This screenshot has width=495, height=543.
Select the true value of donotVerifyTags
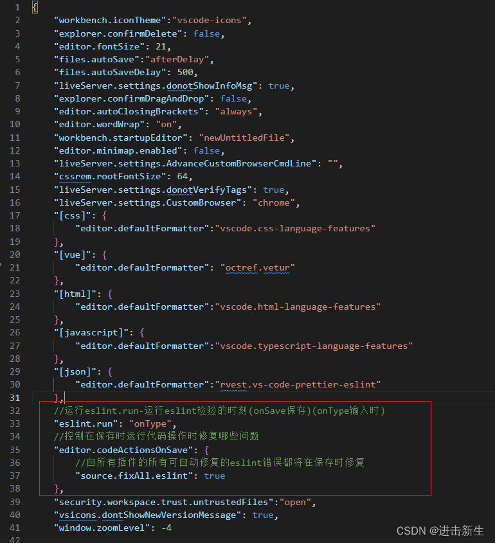click(x=274, y=190)
